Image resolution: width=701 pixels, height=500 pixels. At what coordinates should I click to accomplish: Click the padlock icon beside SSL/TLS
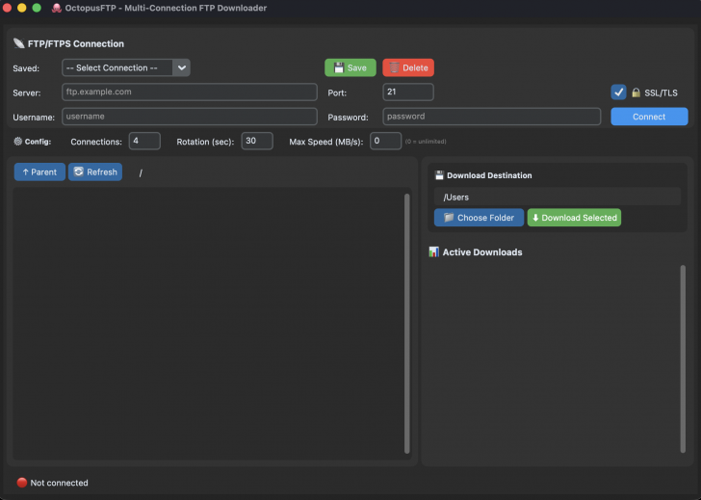[636, 92]
